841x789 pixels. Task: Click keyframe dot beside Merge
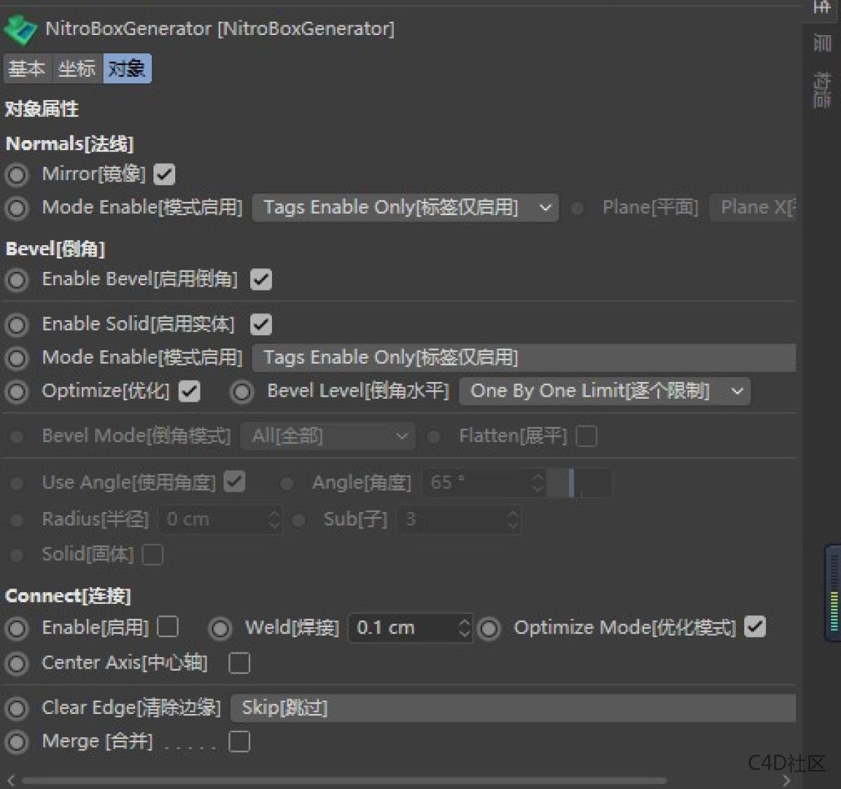pyautogui.click(x=17, y=741)
